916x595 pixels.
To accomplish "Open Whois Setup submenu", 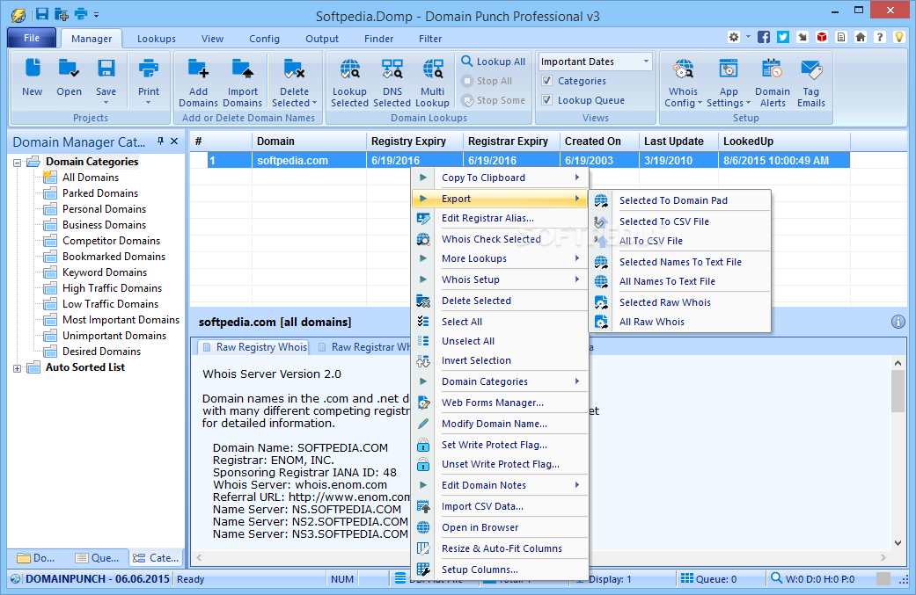I will [500, 279].
